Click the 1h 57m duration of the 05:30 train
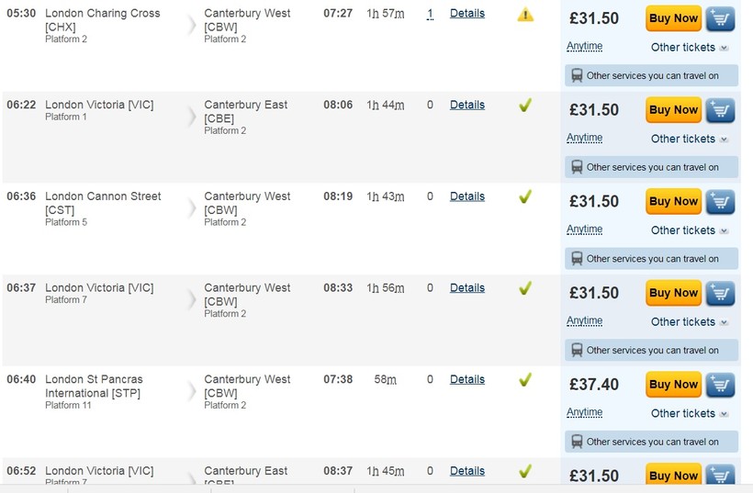753x493 pixels. click(x=385, y=14)
